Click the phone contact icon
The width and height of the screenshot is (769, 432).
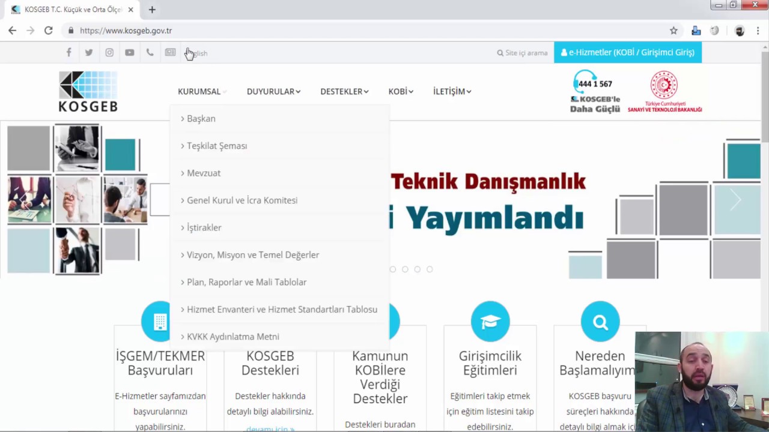pyautogui.click(x=150, y=53)
